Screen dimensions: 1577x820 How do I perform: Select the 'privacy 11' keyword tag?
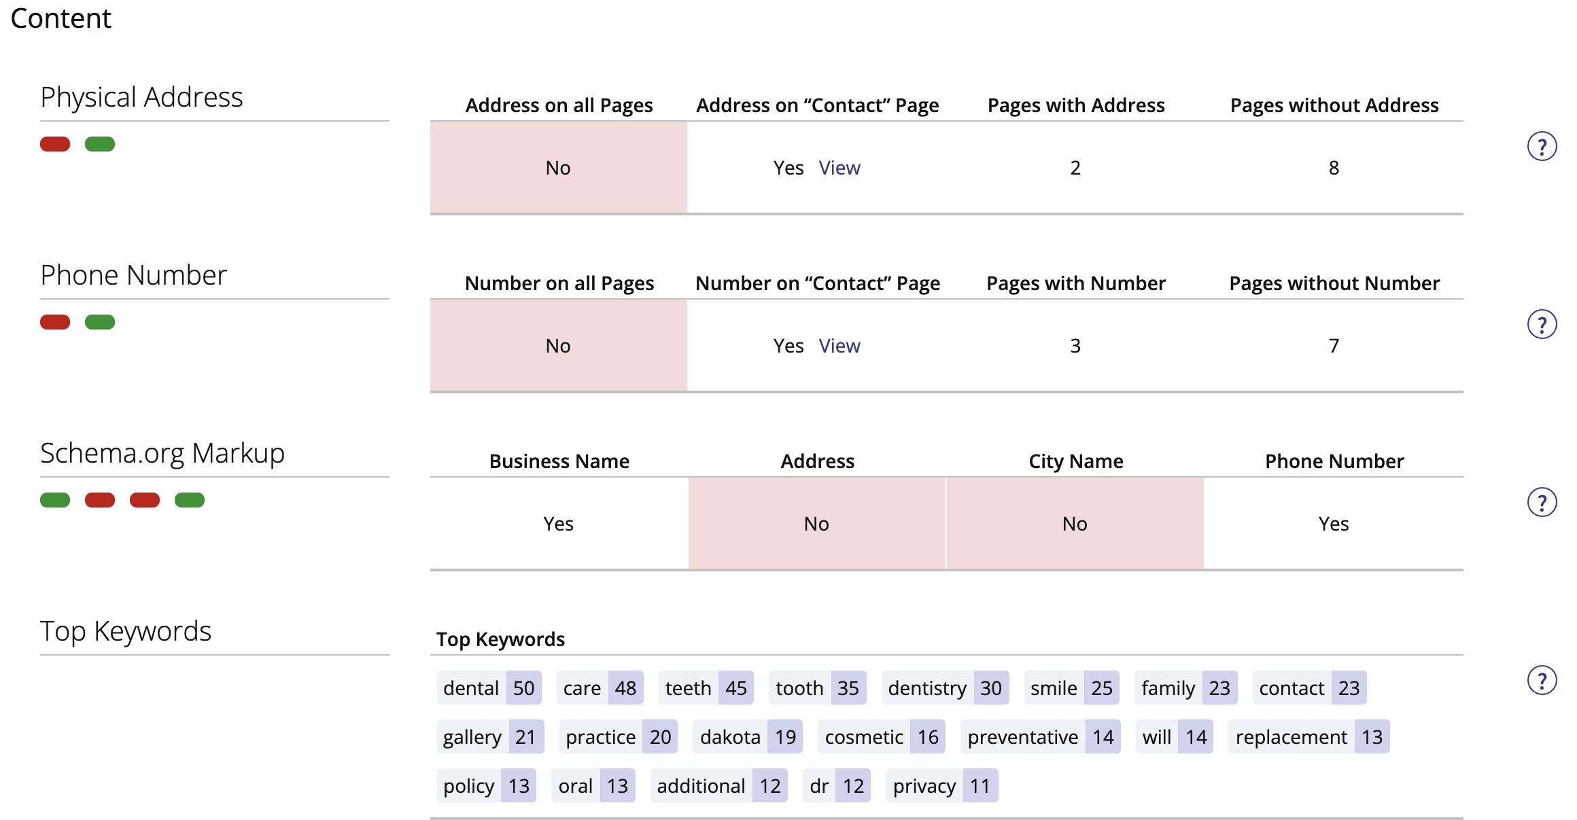[x=942, y=785]
